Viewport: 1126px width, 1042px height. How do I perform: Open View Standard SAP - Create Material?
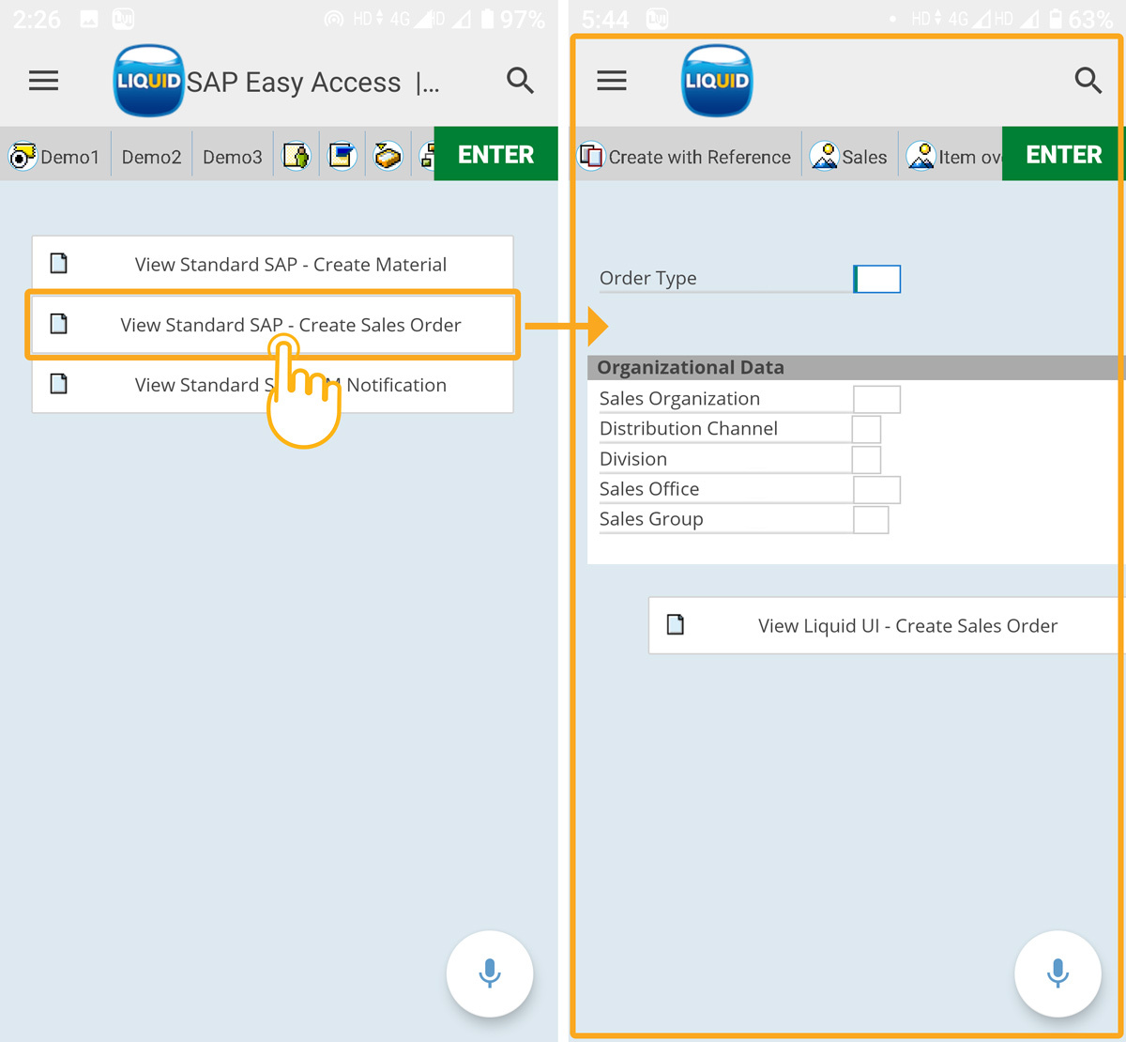(272, 265)
